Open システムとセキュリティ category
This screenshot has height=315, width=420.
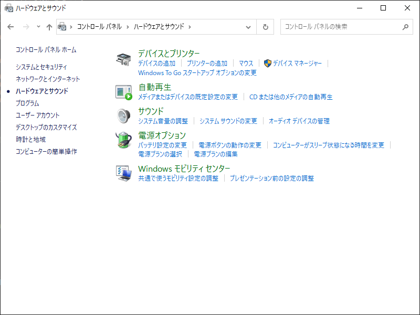coord(41,67)
